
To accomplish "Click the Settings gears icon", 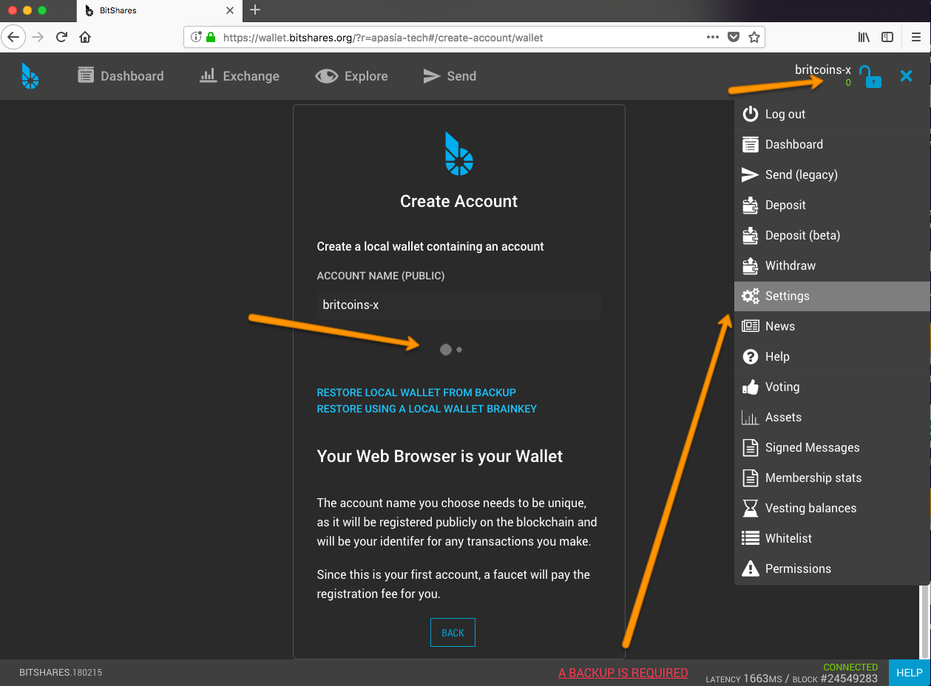I will coord(751,296).
